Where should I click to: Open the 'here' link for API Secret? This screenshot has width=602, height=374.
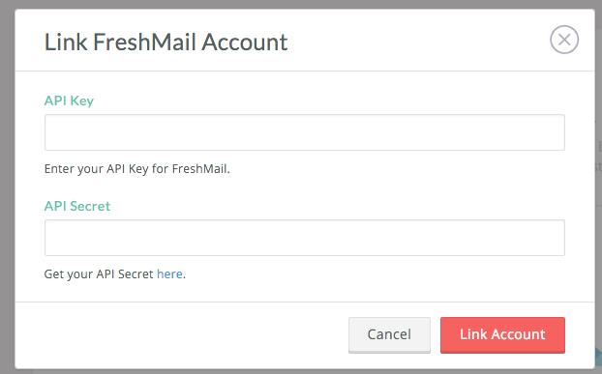[169, 274]
